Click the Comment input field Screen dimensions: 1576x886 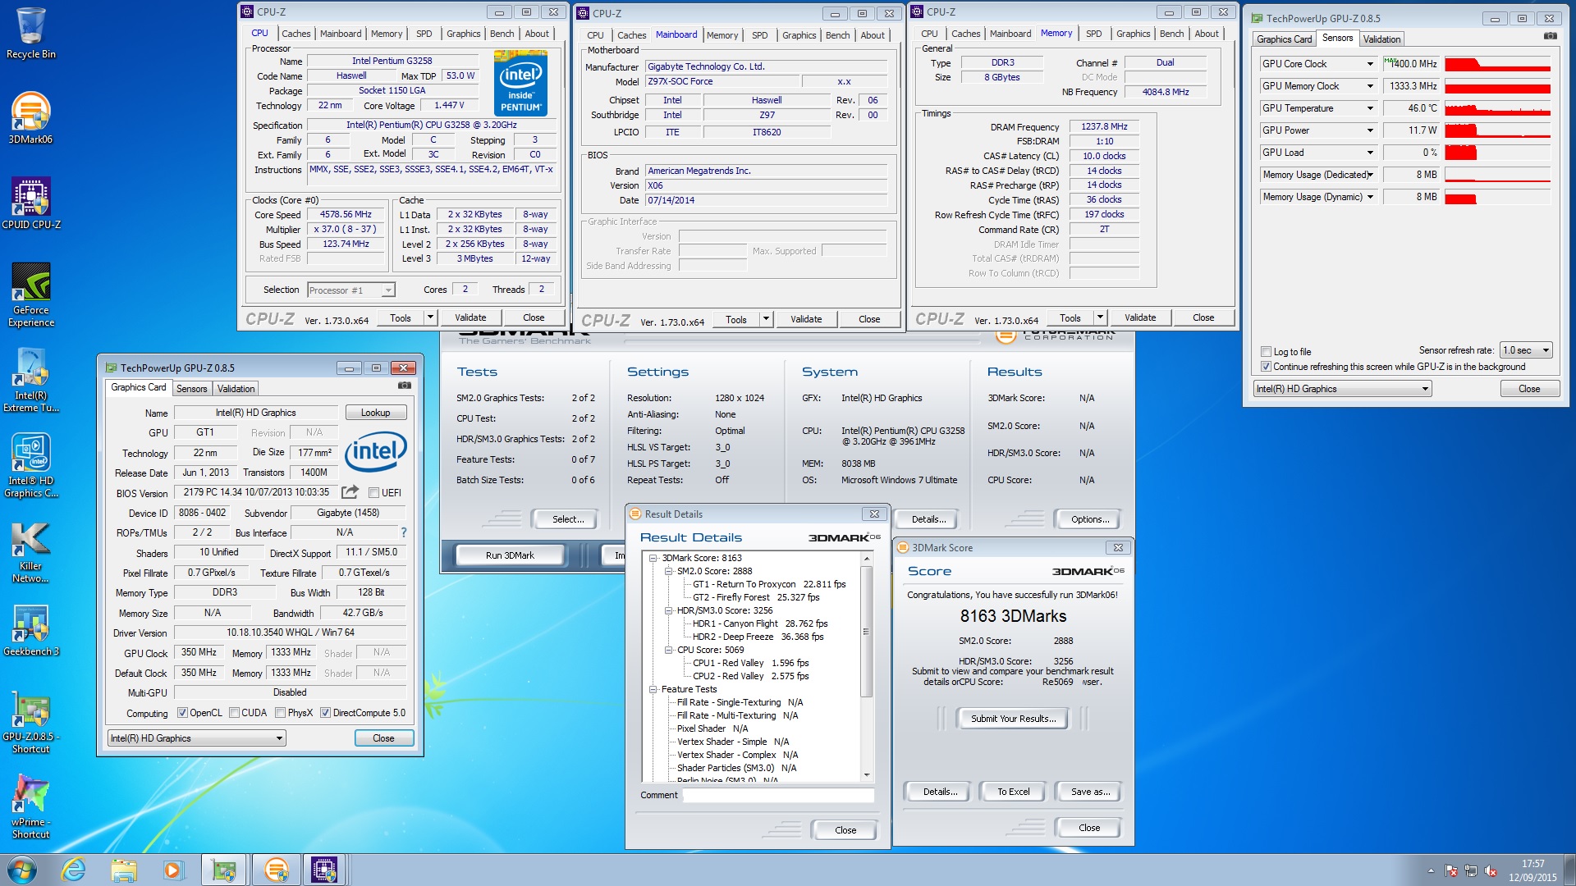tap(778, 795)
